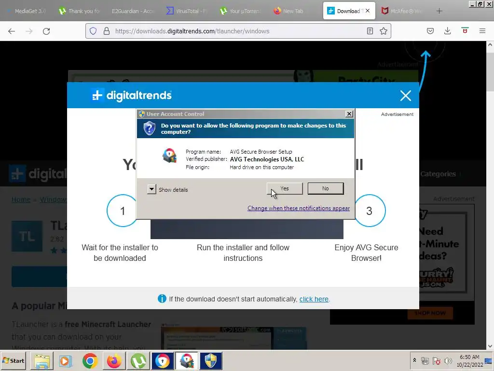
Task: Open media player icon in taskbar
Action: pos(66,360)
